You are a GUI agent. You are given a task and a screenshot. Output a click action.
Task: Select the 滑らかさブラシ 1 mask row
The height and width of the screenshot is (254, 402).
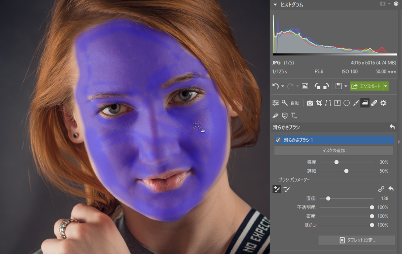click(334, 140)
